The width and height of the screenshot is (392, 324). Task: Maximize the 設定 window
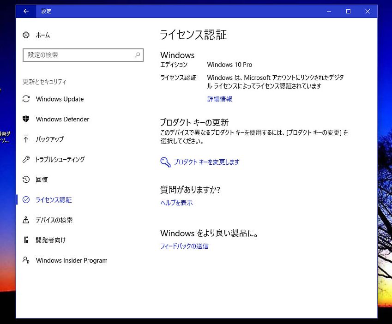tap(348, 11)
